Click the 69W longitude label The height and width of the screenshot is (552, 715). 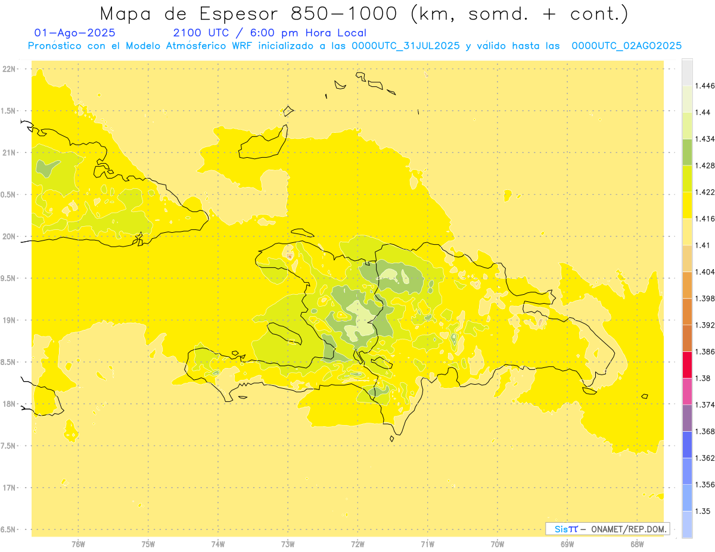(x=567, y=544)
